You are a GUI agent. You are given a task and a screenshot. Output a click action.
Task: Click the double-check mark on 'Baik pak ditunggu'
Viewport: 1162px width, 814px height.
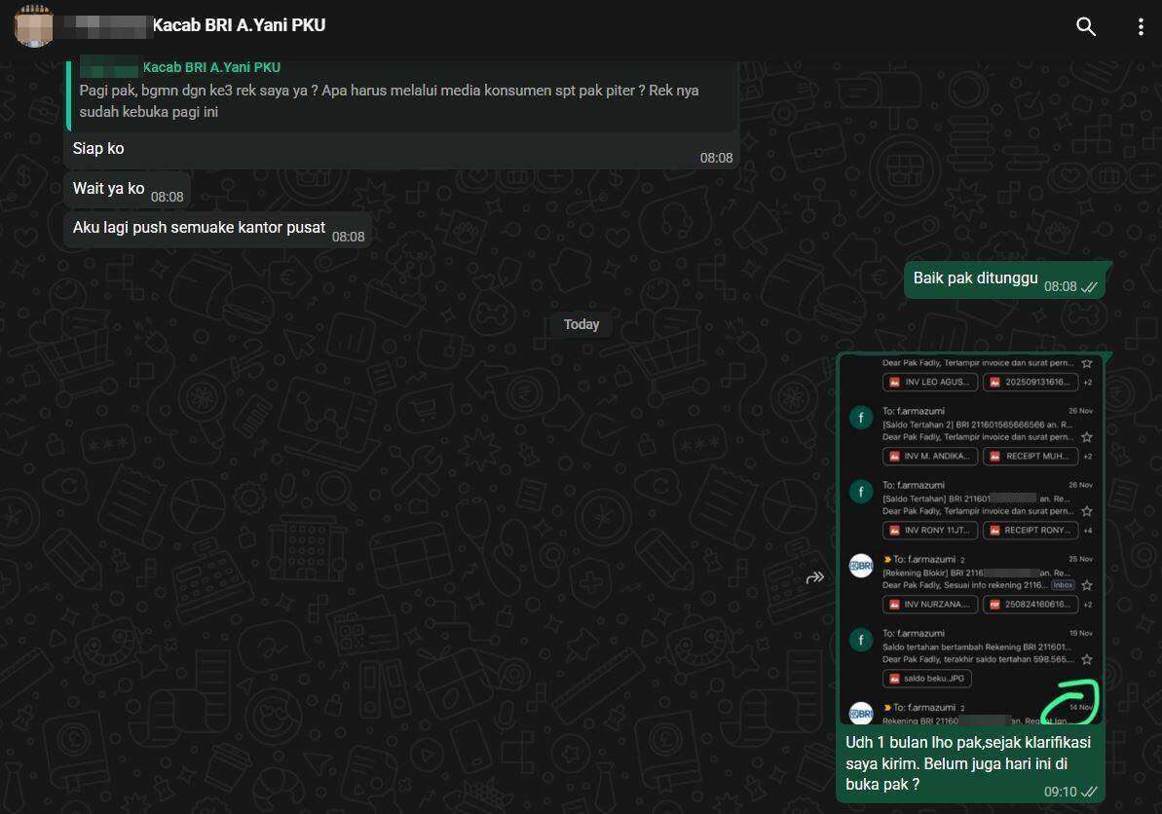tap(1090, 286)
